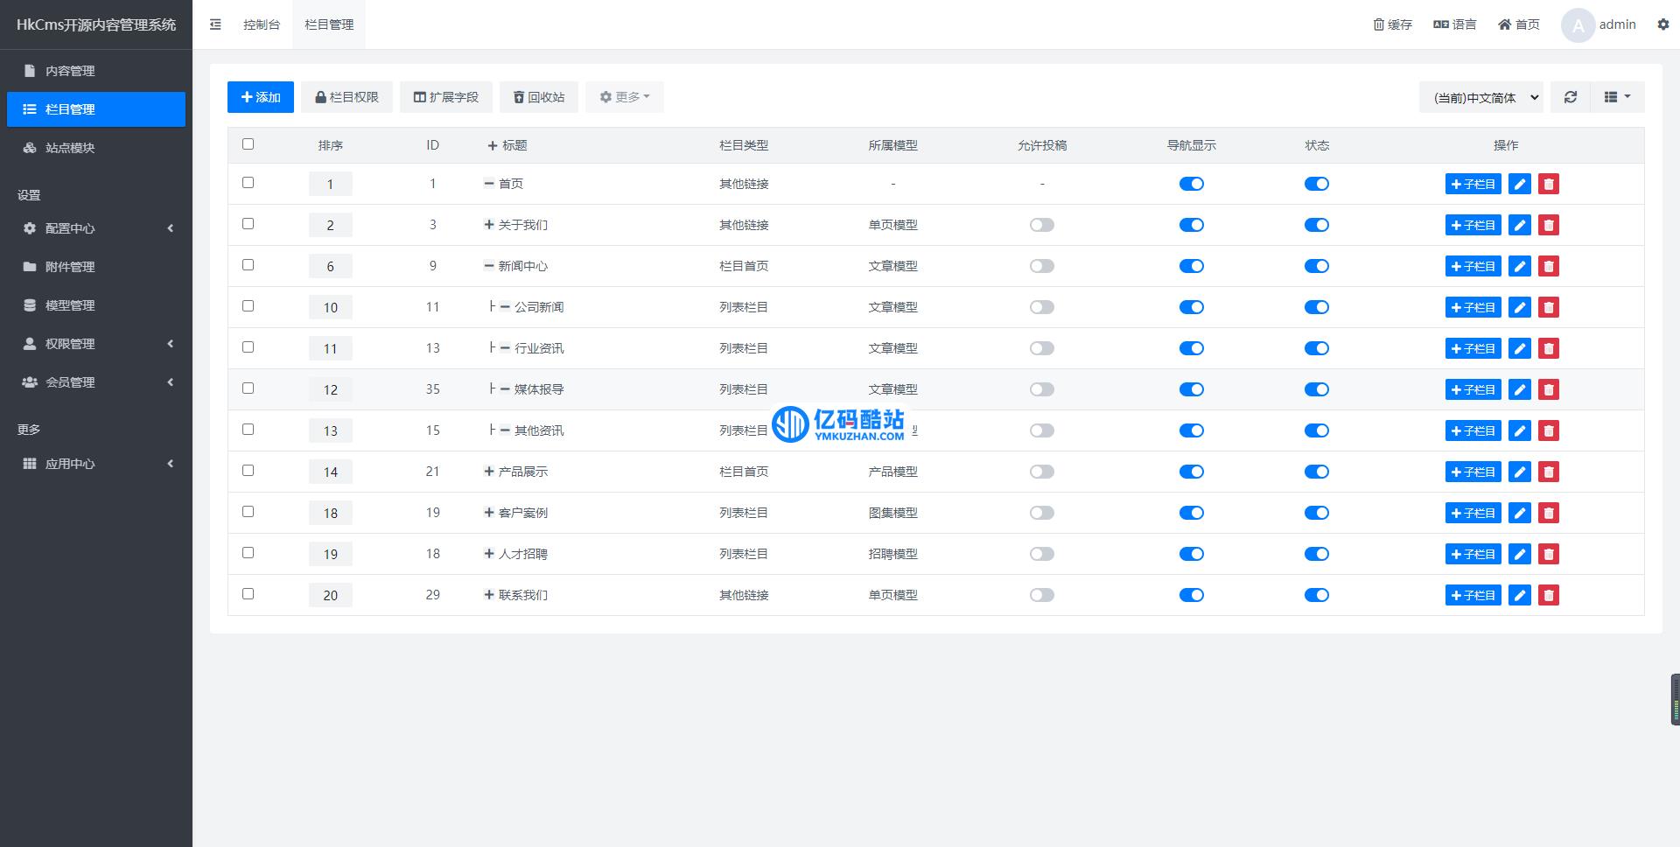Edit the 联系我们 row
Image resolution: width=1680 pixels, height=847 pixels.
(x=1520, y=595)
